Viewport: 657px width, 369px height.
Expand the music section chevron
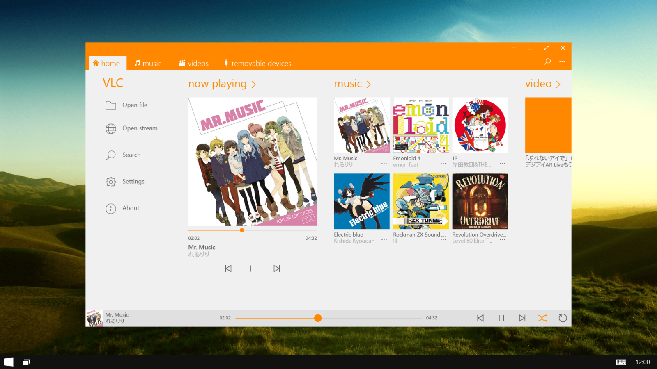[x=369, y=84]
